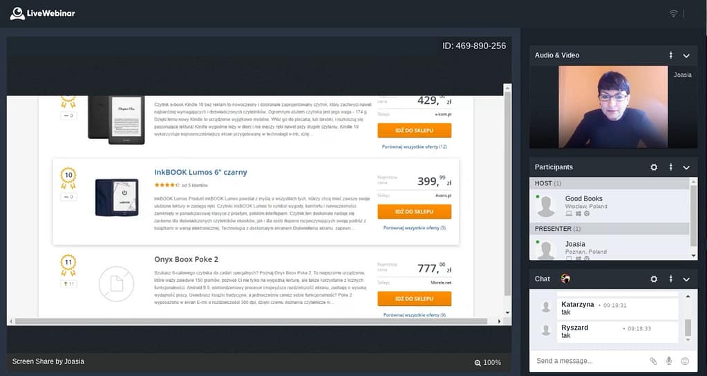Click Katarzyna's chat message
Screen dimensions: 707x376
617,308
